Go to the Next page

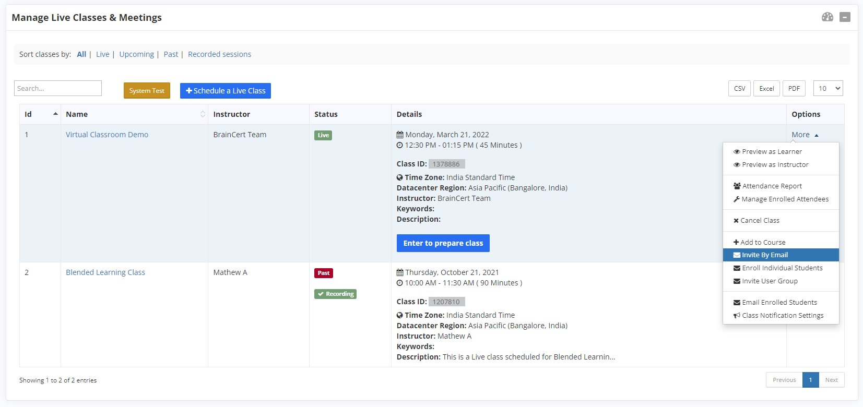832,380
